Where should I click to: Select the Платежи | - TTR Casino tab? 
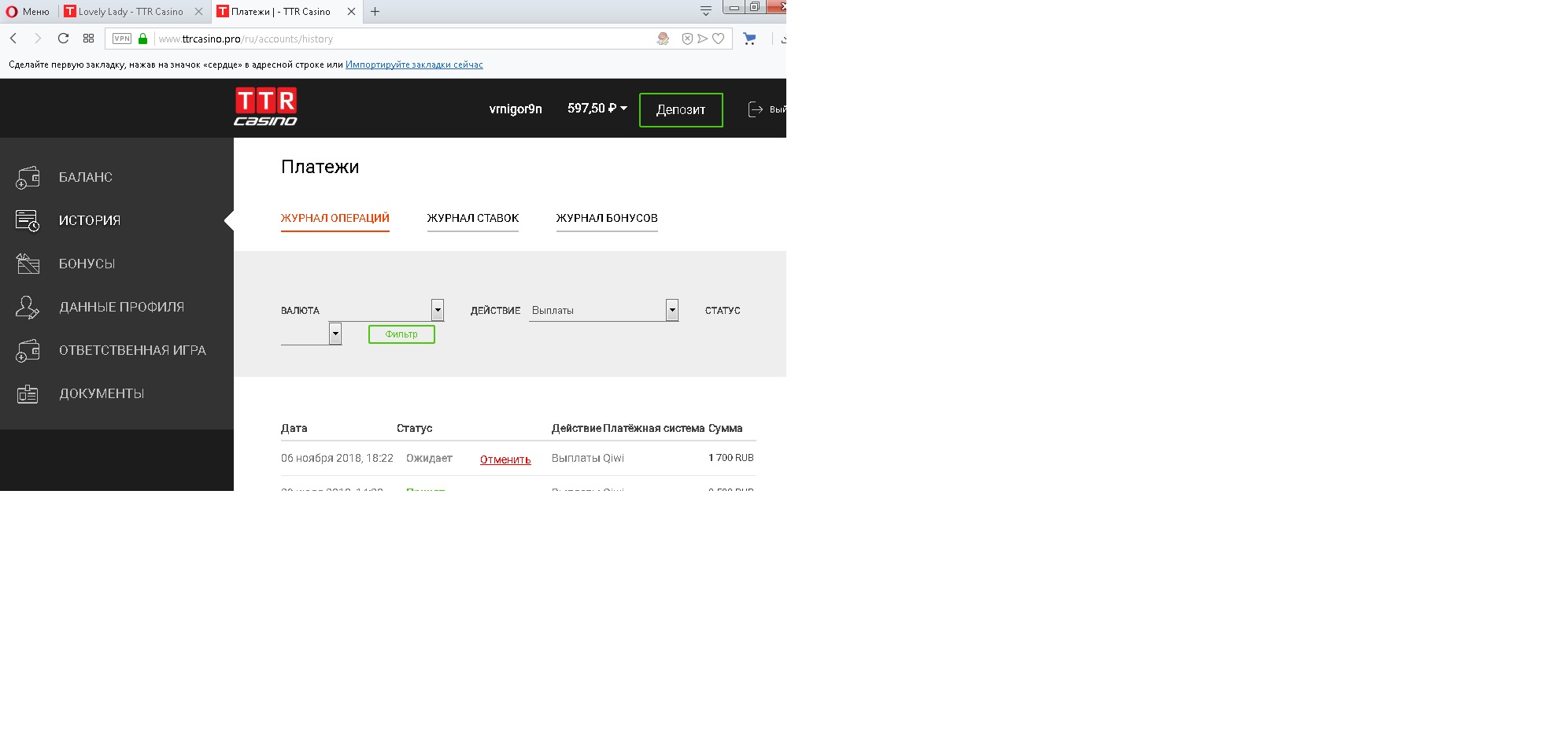click(x=281, y=11)
